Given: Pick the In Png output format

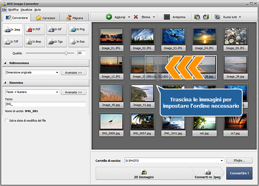Looking at the screenshot, I should (78, 29).
